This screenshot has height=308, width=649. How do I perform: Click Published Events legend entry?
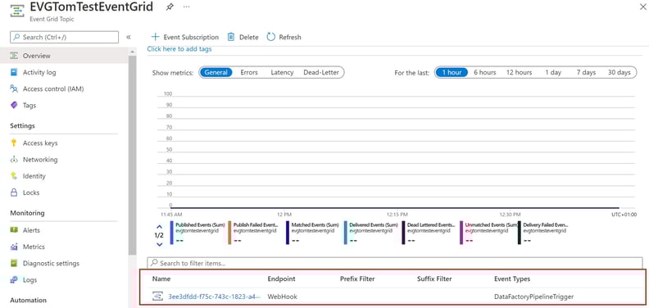[197, 233]
